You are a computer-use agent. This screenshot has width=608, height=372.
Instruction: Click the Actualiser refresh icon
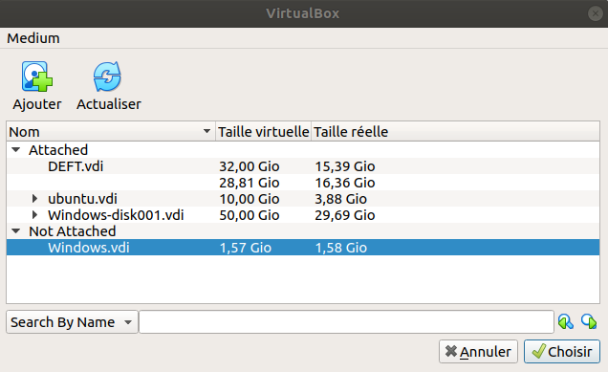click(x=107, y=77)
